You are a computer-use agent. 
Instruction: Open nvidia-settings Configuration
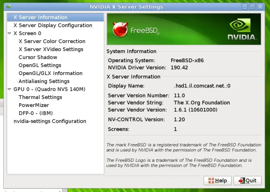click(x=50, y=121)
